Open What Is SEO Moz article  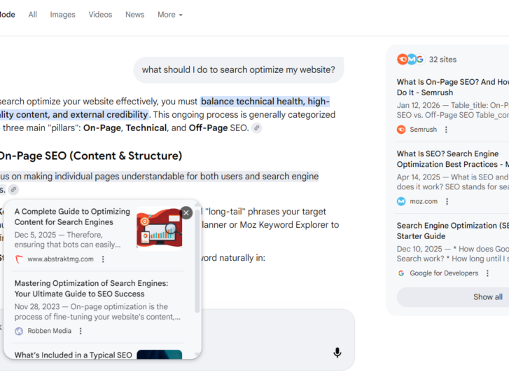[x=453, y=159]
